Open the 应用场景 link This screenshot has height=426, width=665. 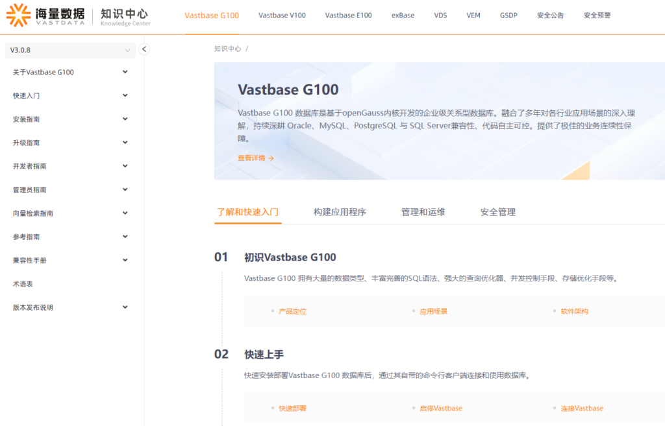point(433,311)
